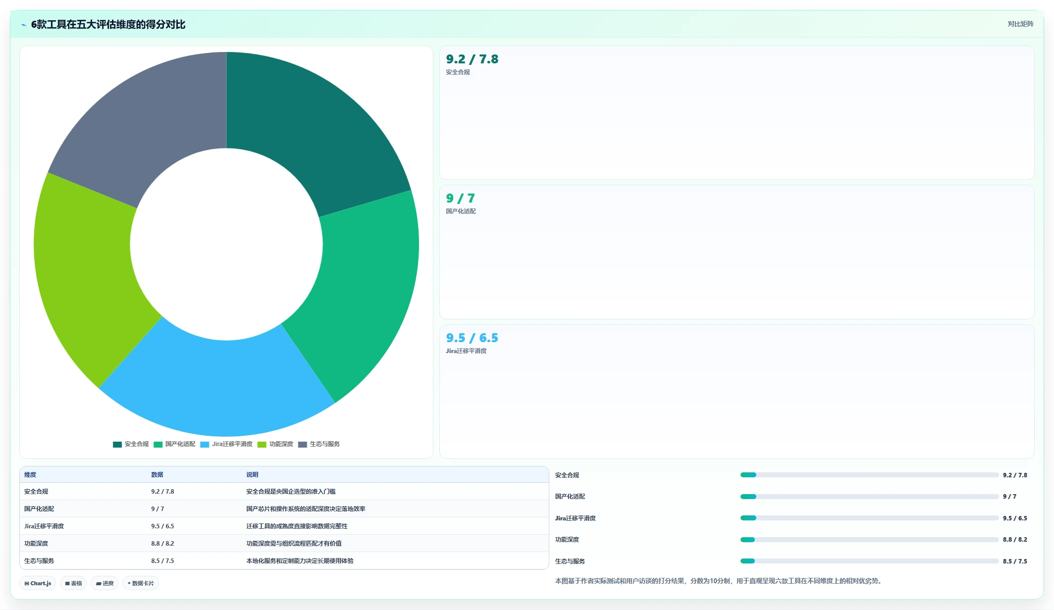Toggle 生态与服务 legend item in chart

point(319,444)
